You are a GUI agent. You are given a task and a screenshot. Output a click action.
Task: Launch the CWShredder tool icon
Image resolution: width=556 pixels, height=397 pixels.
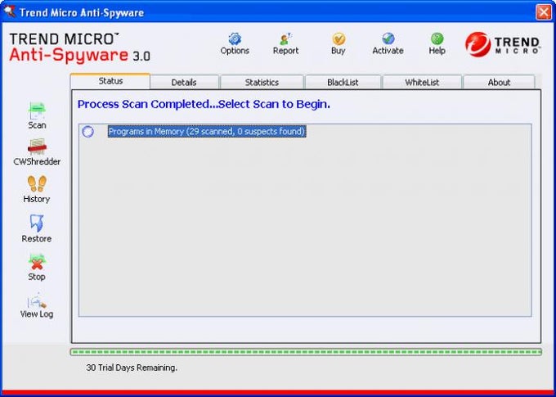click(x=37, y=147)
